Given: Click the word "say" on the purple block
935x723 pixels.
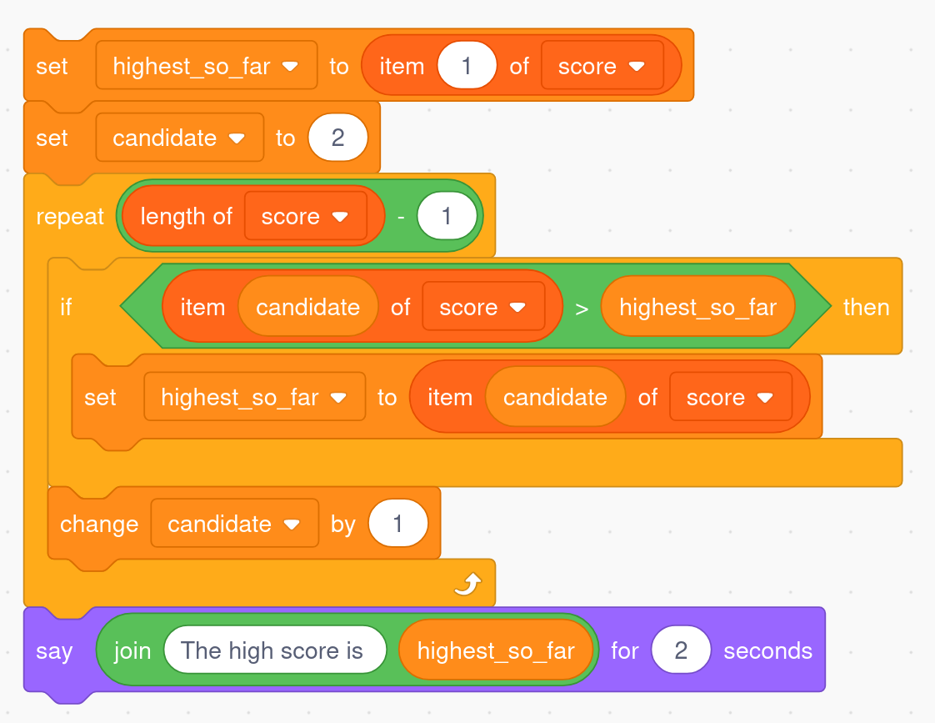Looking at the screenshot, I should point(54,651).
